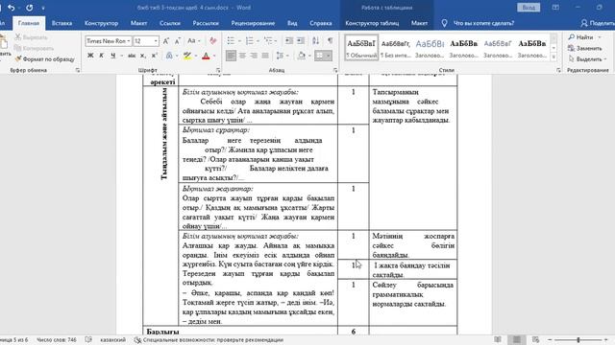615x345 pixels.
Task: Click the Поделиться share button
Action: (598, 23)
